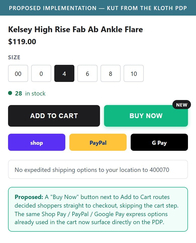Select size 0
The width and height of the screenshot is (196, 243).
coord(41,73)
